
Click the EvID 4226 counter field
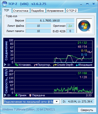(x=70, y=31)
